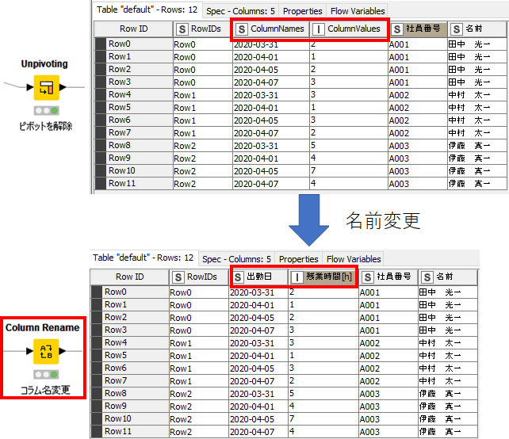
Task: Click the Unpivoting node title
Action: tap(44, 64)
